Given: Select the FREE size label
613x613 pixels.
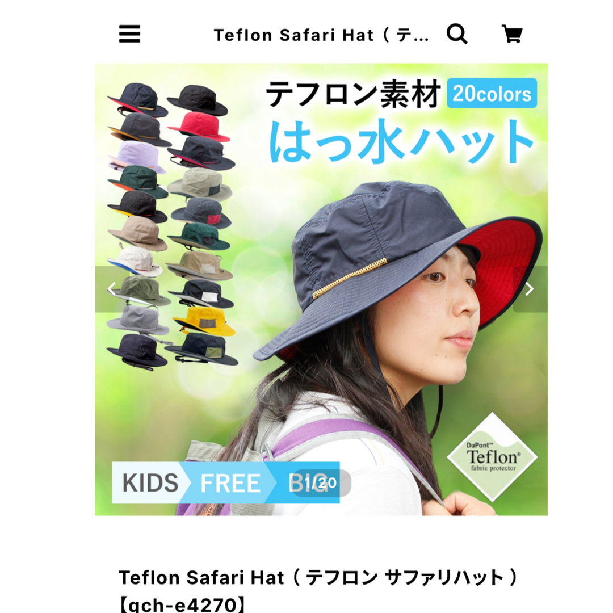Looking at the screenshot, I should (230, 483).
